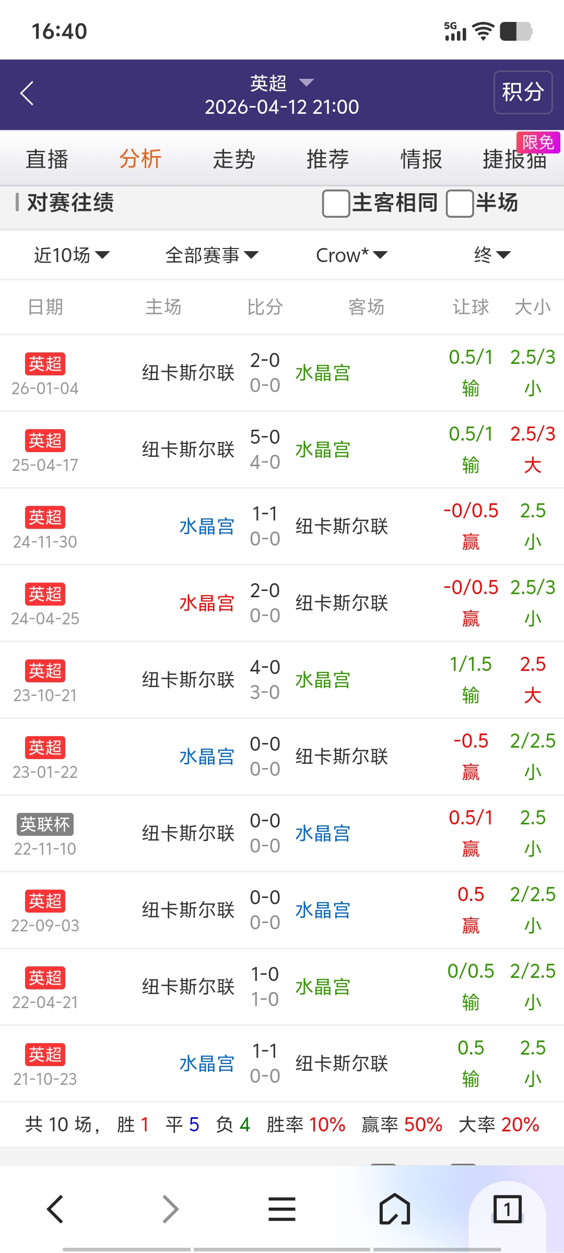Switch to the 走势 tab

(233, 159)
